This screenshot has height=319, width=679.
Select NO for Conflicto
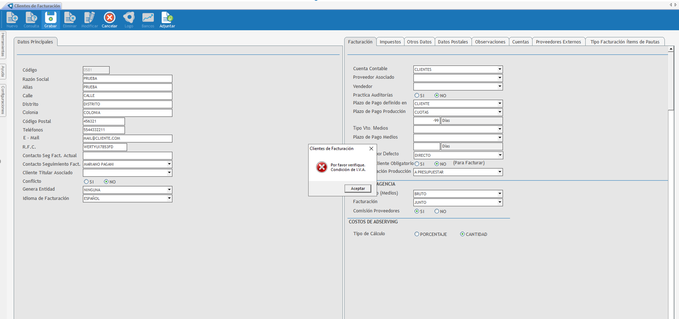point(107,182)
